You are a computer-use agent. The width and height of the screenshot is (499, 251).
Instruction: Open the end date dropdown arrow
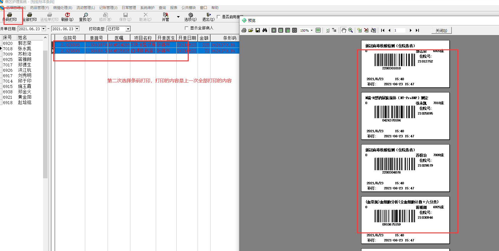[77, 29]
